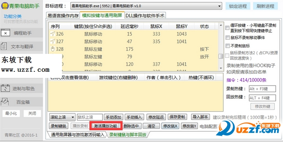Click 修改延迟 button

[156, 117]
